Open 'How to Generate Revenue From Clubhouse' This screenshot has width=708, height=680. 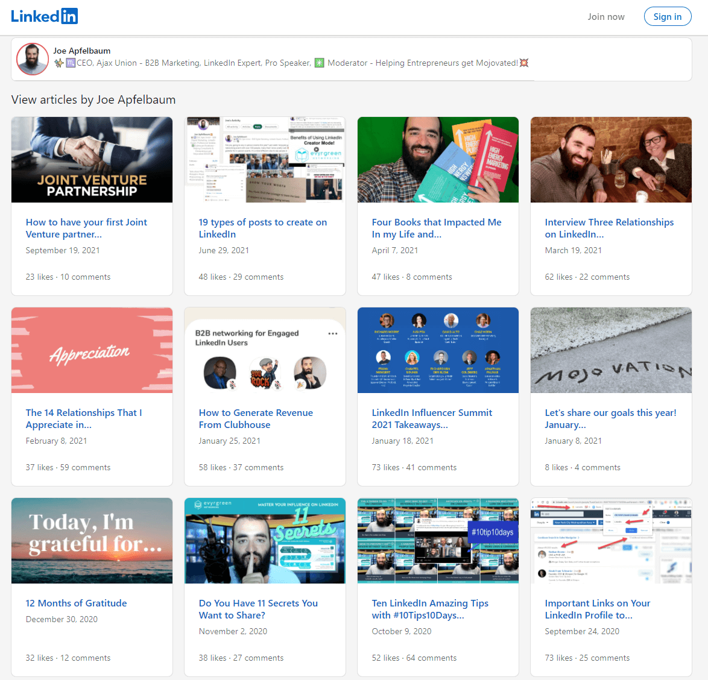(x=256, y=419)
